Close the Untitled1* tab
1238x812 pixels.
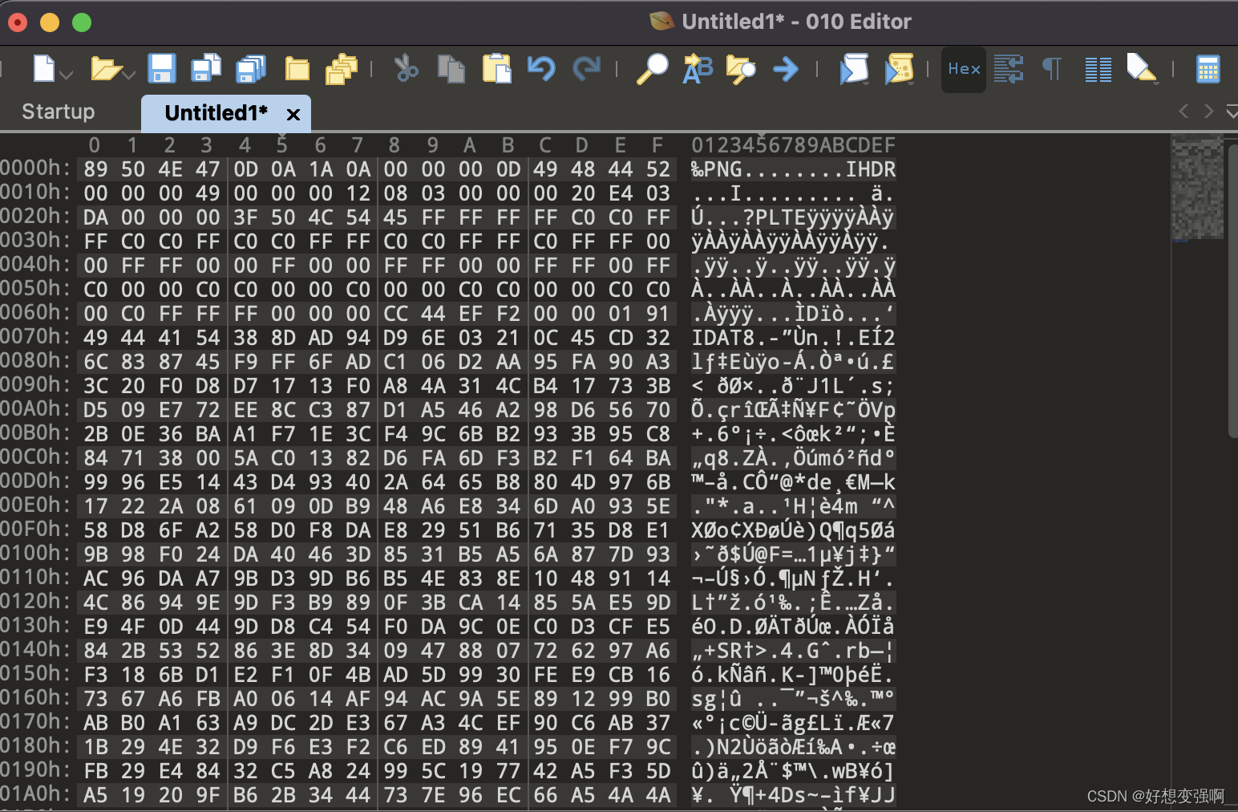click(x=293, y=115)
